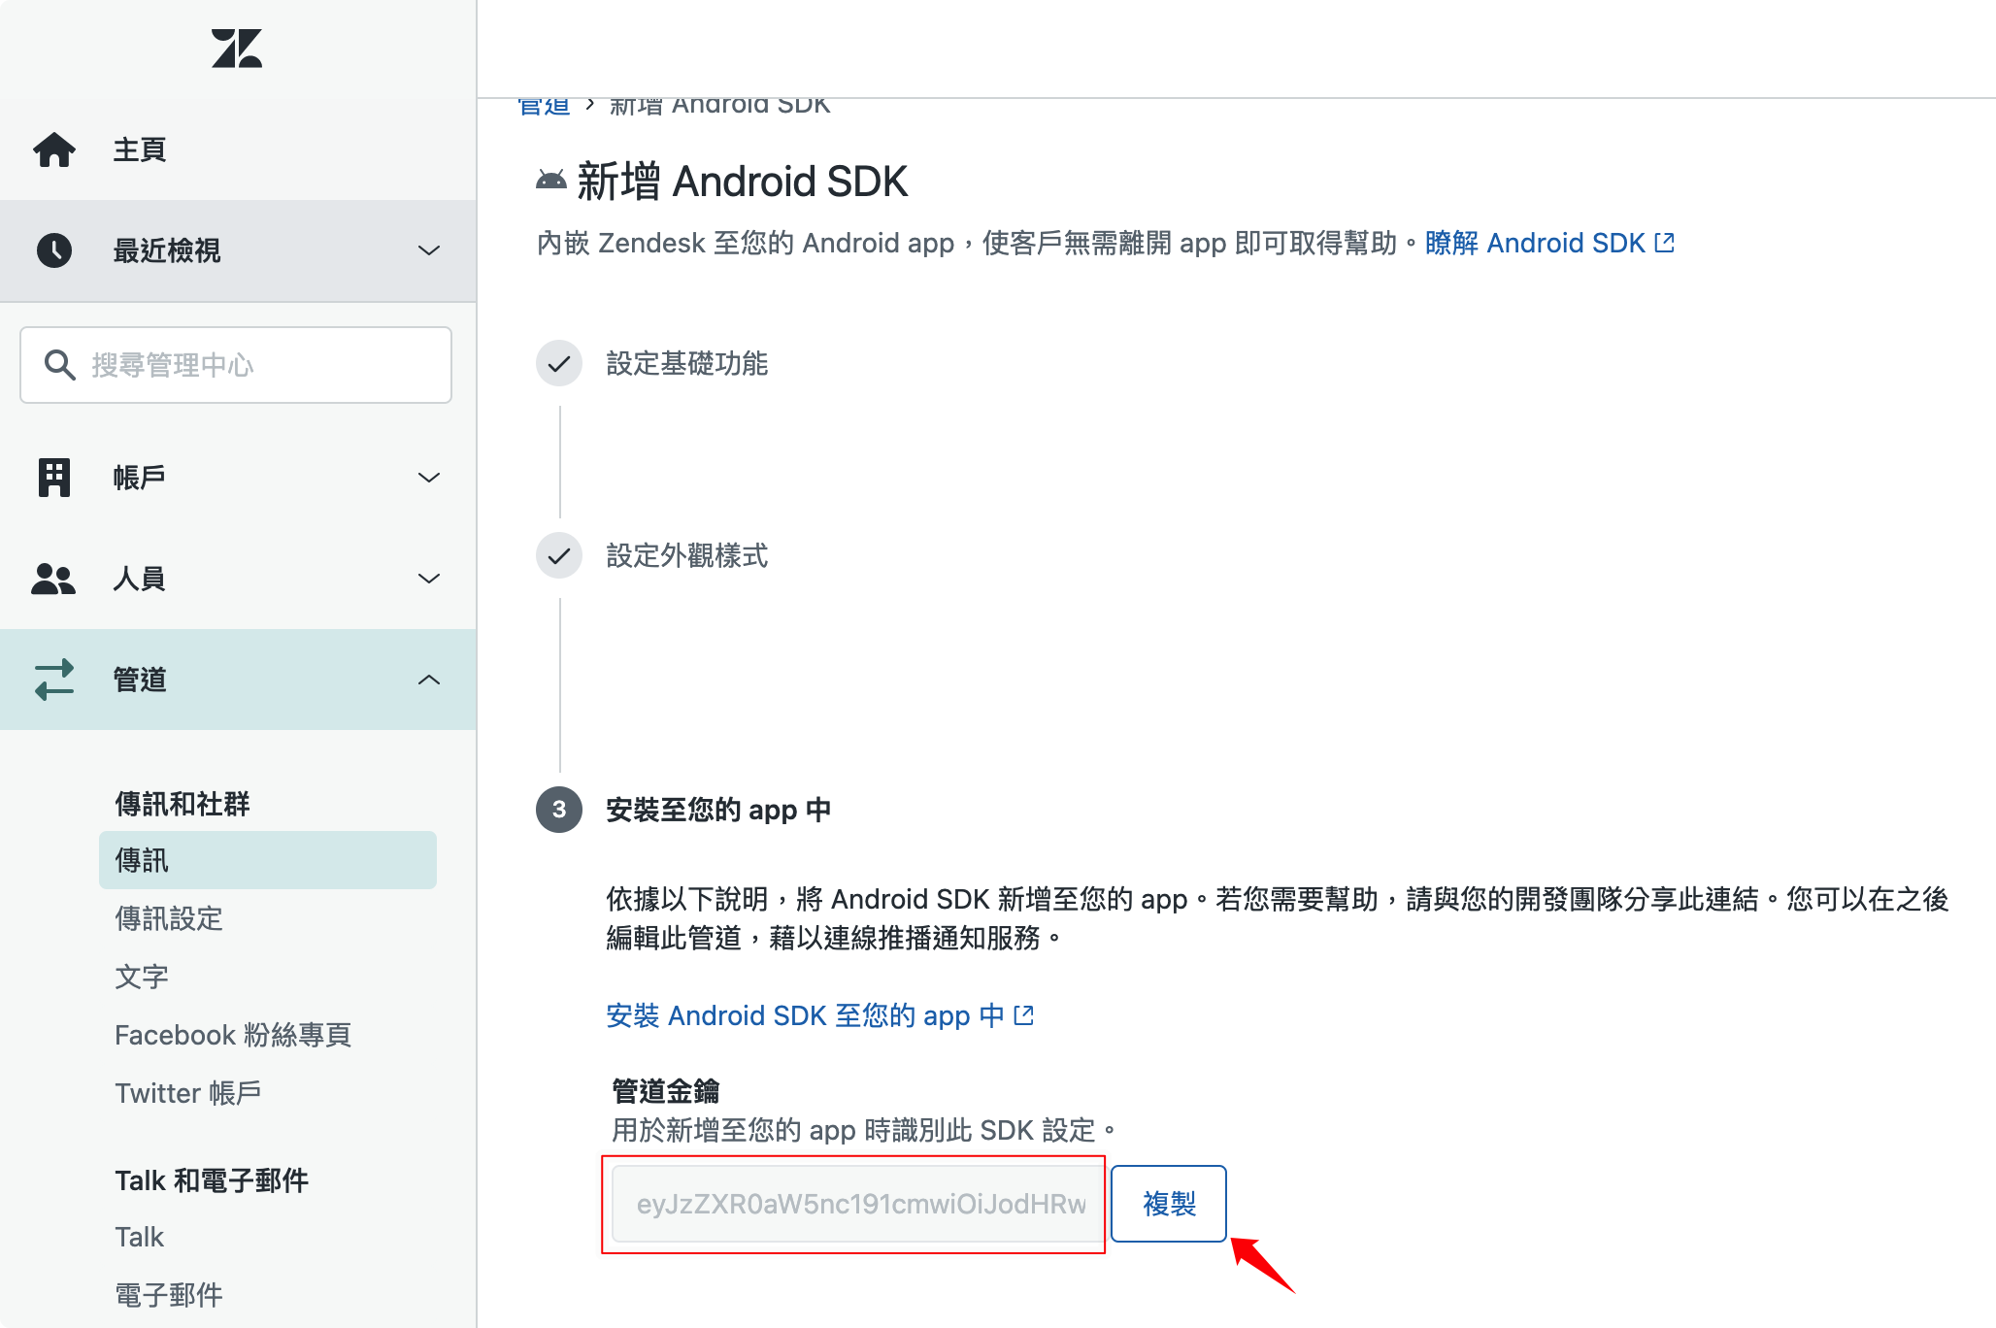Image resolution: width=1996 pixels, height=1328 pixels.
Task: Collapse the 管道 section chevron
Action: (429, 680)
